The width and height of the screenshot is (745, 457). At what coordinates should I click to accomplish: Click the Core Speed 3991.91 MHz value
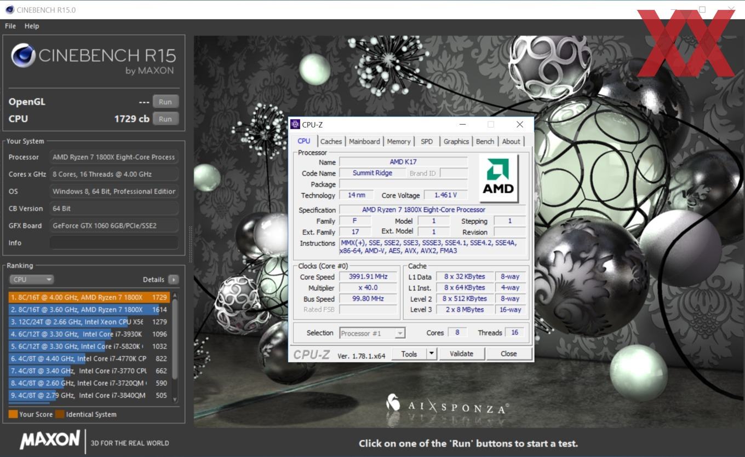369,276
